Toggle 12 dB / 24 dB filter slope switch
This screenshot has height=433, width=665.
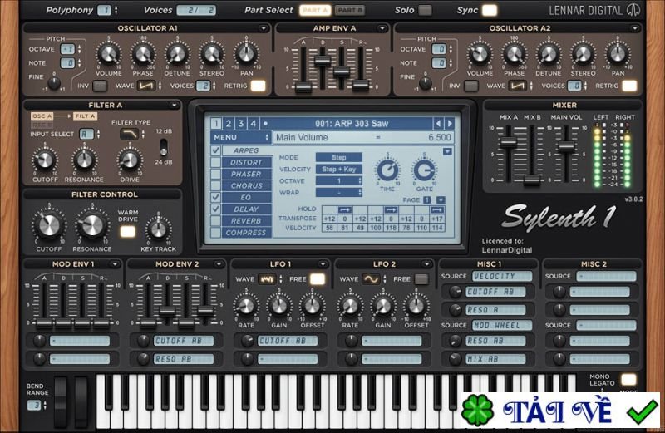(163, 147)
